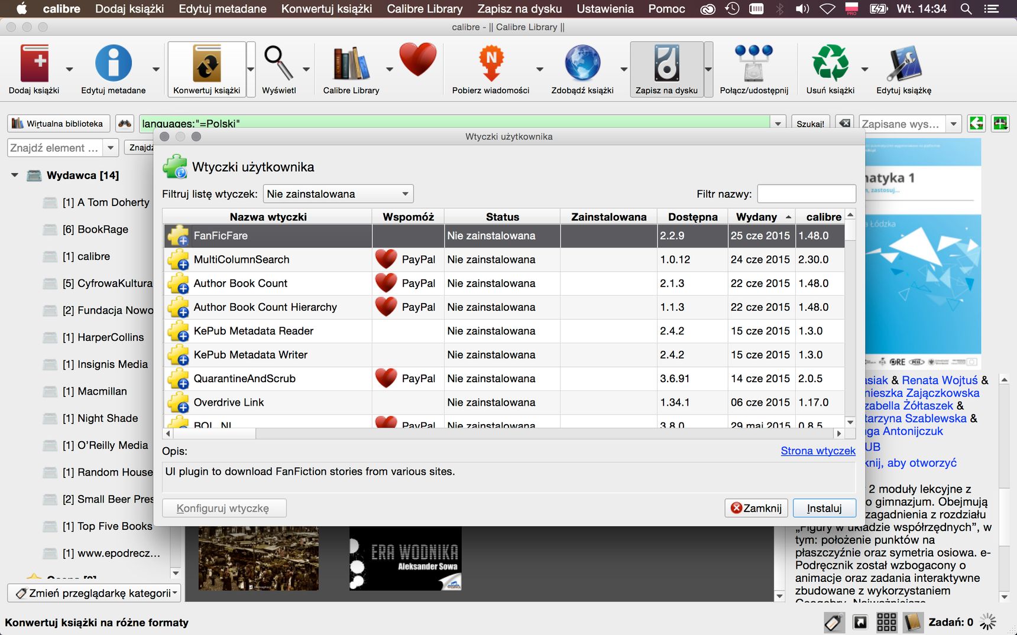Open the Wyświetl magnifier icon

coord(278,63)
